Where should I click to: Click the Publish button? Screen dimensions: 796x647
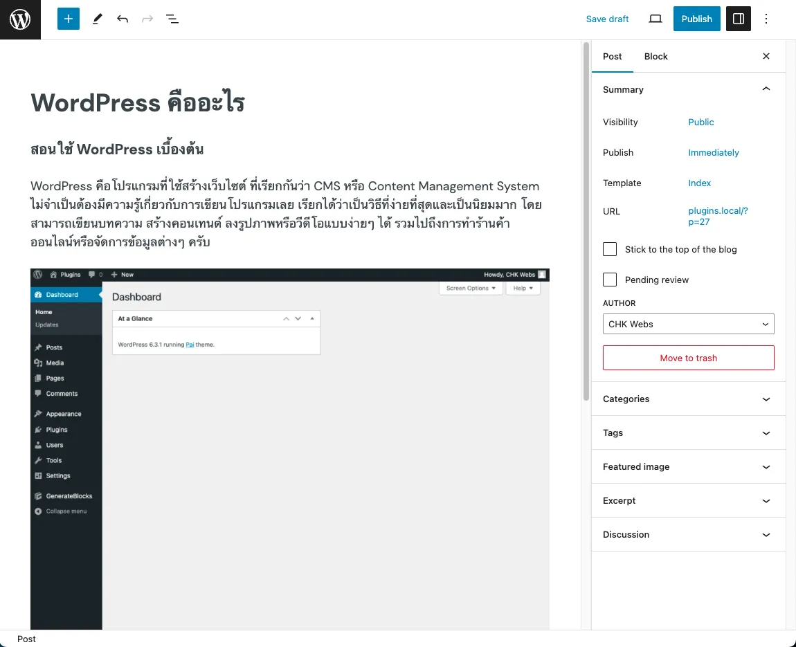696,19
